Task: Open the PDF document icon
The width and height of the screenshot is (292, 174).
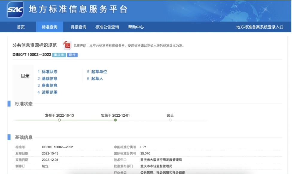Action: click(x=67, y=45)
